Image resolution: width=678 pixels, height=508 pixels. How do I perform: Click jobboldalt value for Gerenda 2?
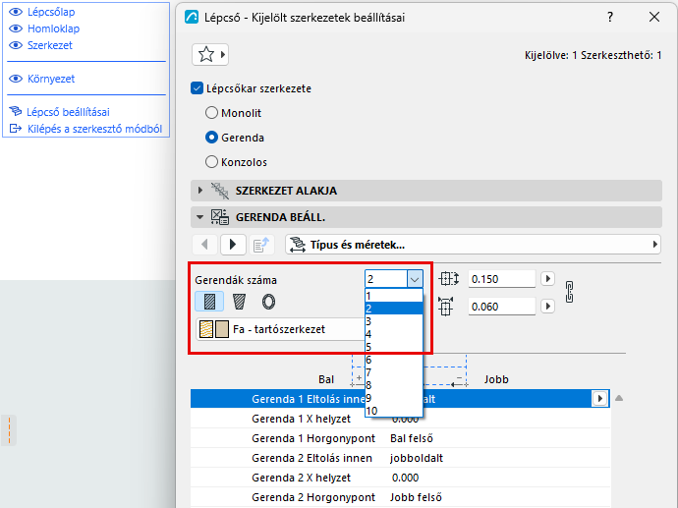[417, 458]
